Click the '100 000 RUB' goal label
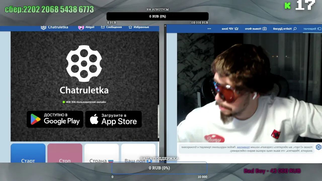 point(199,23)
